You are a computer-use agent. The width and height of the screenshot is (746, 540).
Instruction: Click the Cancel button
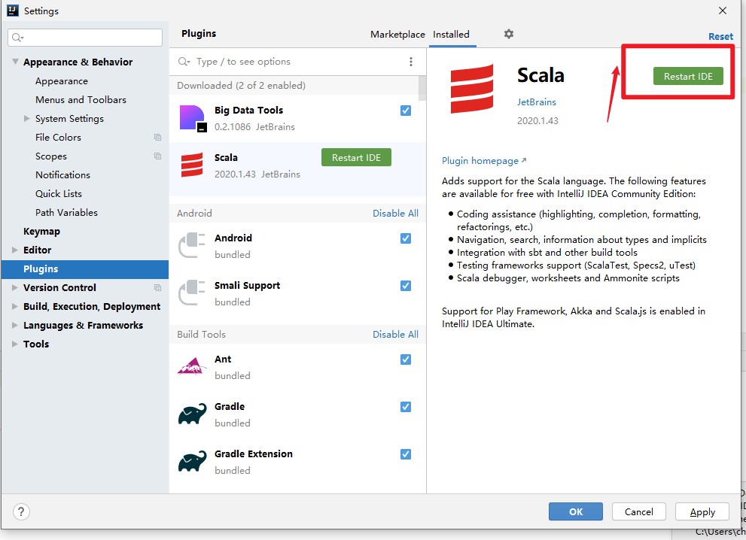638,511
